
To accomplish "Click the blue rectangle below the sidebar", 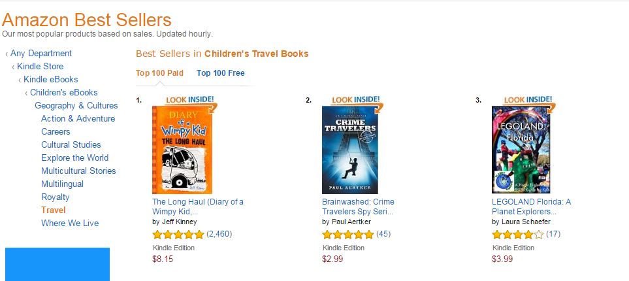I will click(57, 264).
